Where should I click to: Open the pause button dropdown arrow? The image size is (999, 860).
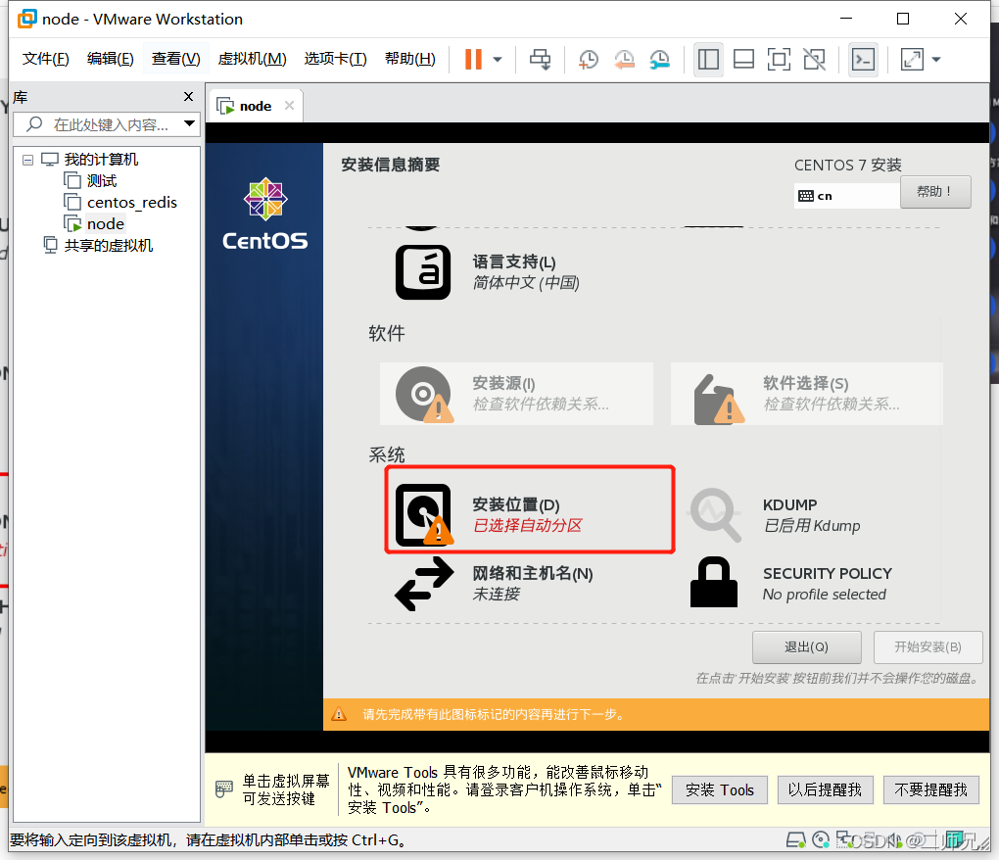(x=496, y=60)
